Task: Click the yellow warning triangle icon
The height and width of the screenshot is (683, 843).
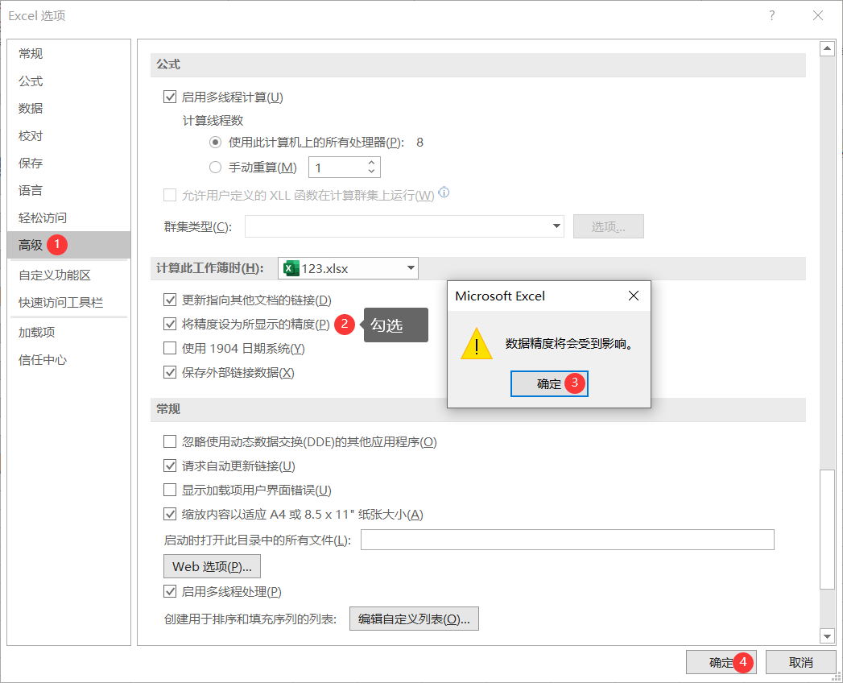Action: 477,344
